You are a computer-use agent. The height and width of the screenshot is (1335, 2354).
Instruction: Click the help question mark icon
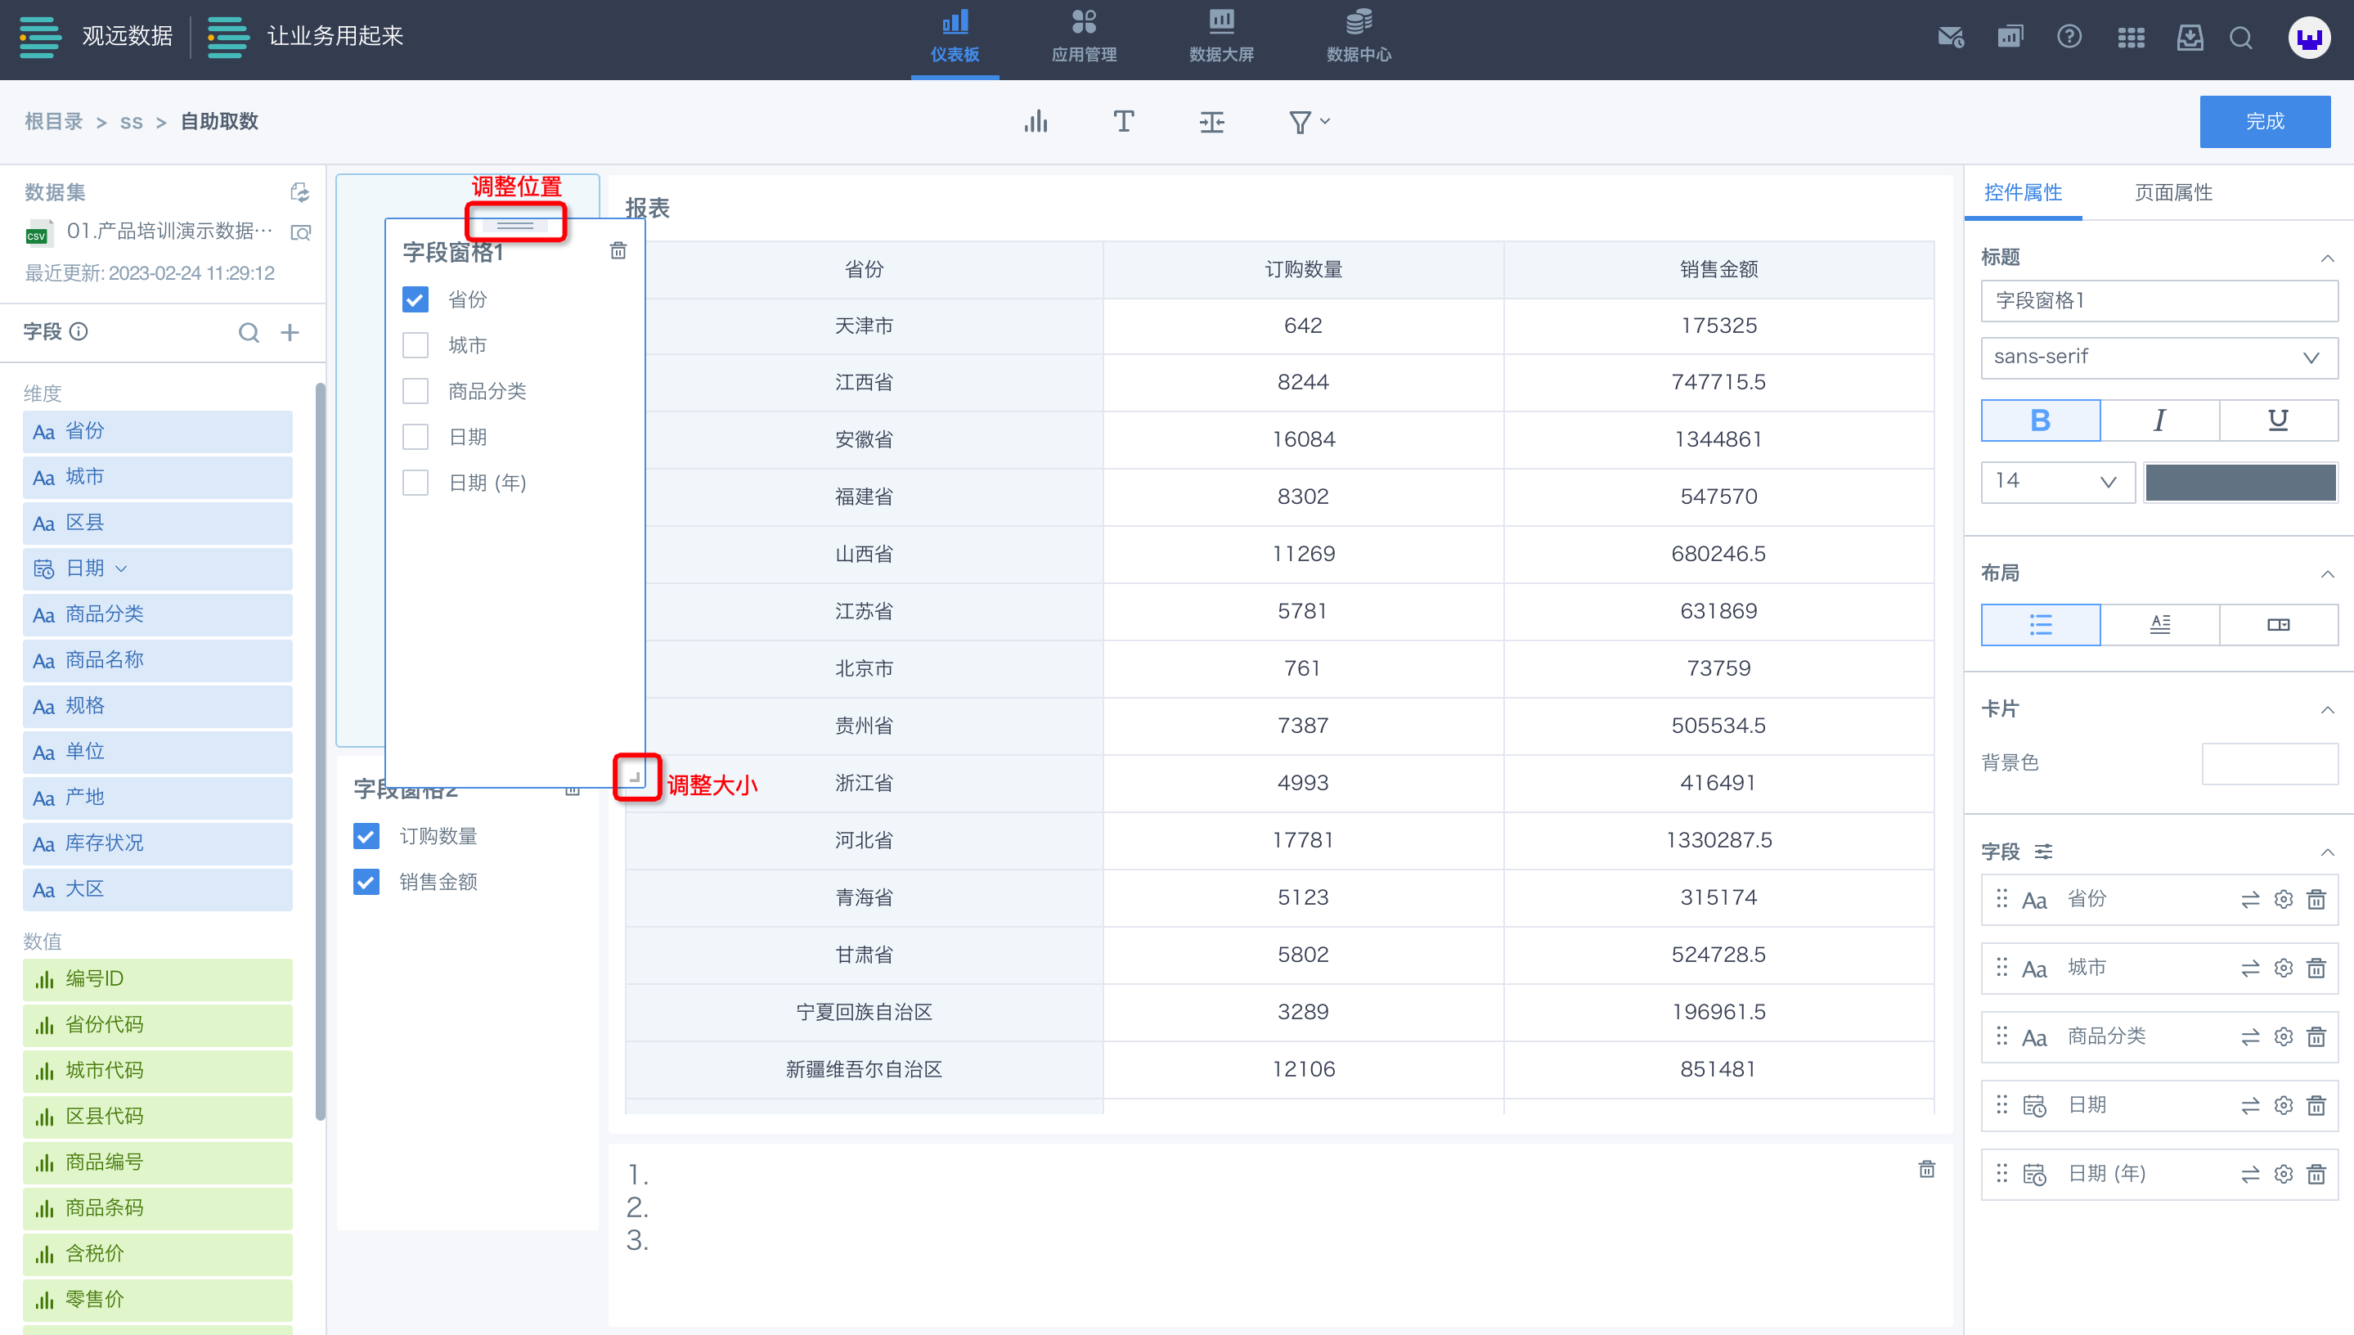click(2069, 37)
